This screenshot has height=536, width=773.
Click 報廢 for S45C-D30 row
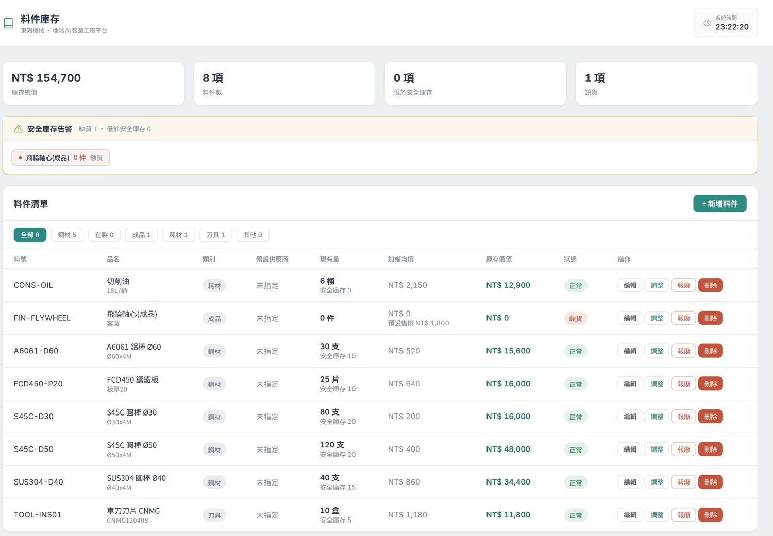click(683, 417)
